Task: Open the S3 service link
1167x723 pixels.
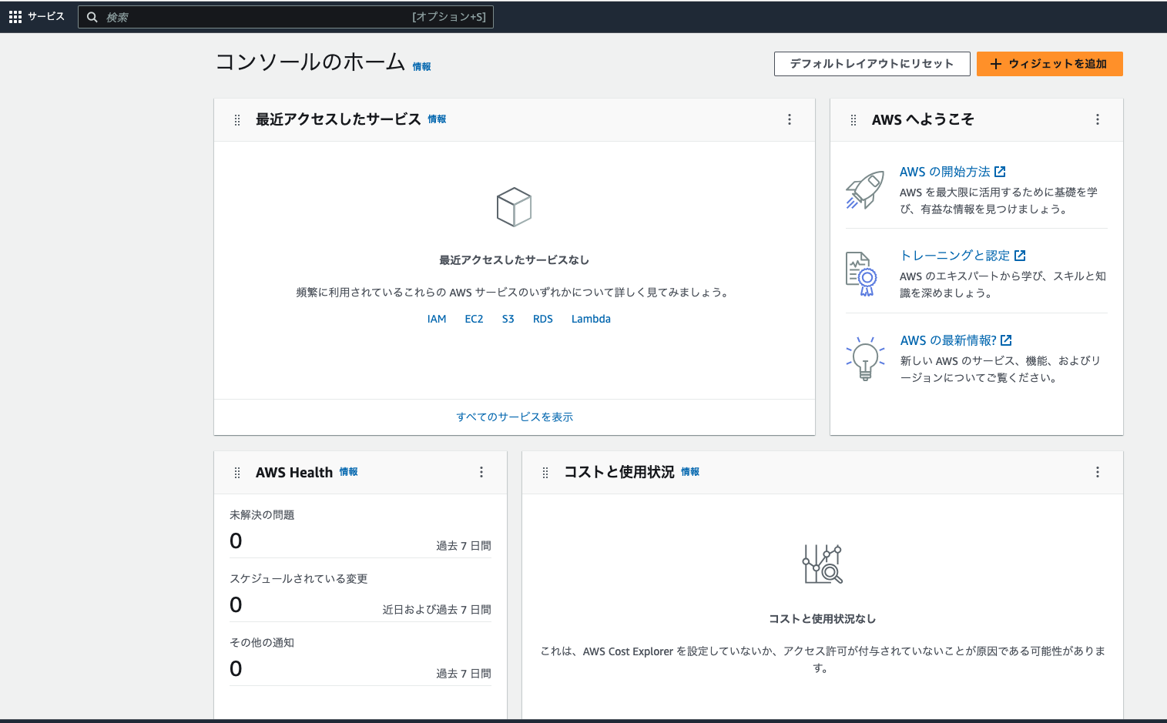Action: click(508, 319)
